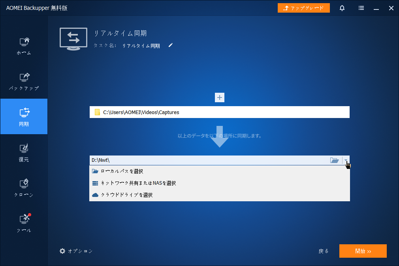Open the クローン (Clone) sidebar section
Image resolution: width=399 pixels, height=266 pixels.
point(24,188)
